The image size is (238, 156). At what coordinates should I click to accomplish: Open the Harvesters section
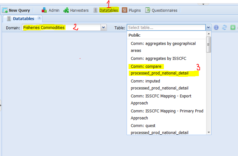(76, 10)
